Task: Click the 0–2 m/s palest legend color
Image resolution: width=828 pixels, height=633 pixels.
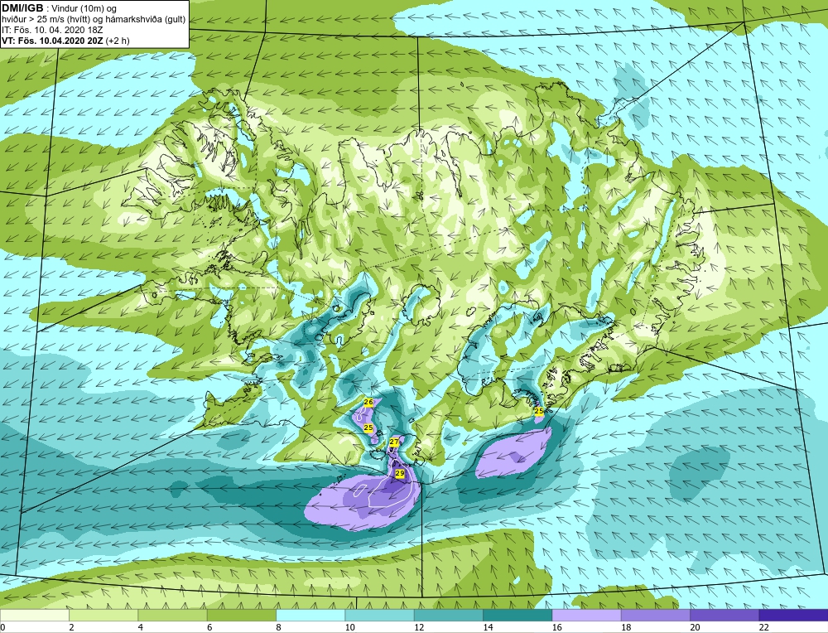Action: click(x=35, y=616)
